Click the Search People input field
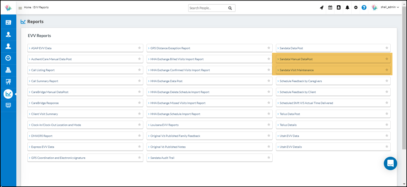The width and height of the screenshot is (407, 187). tap(208, 8)
